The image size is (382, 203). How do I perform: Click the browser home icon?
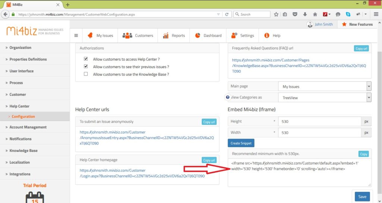(x=315, y=14)
